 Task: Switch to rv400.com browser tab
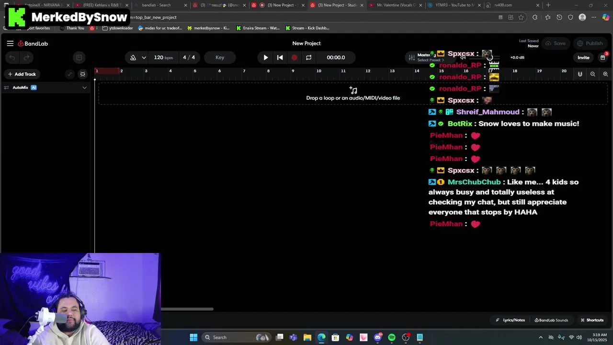pyautogui.click(x=512, y=5)
